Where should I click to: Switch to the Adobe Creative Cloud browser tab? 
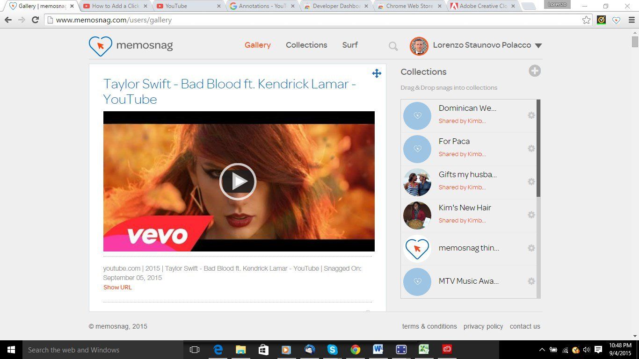point(482,6)
